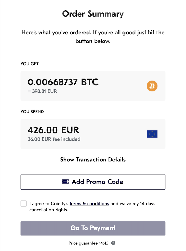Image resolution: width=186 pixels, height=251 pixels.
Task: Click the European Union flag icon
Action: coord(152,134)
